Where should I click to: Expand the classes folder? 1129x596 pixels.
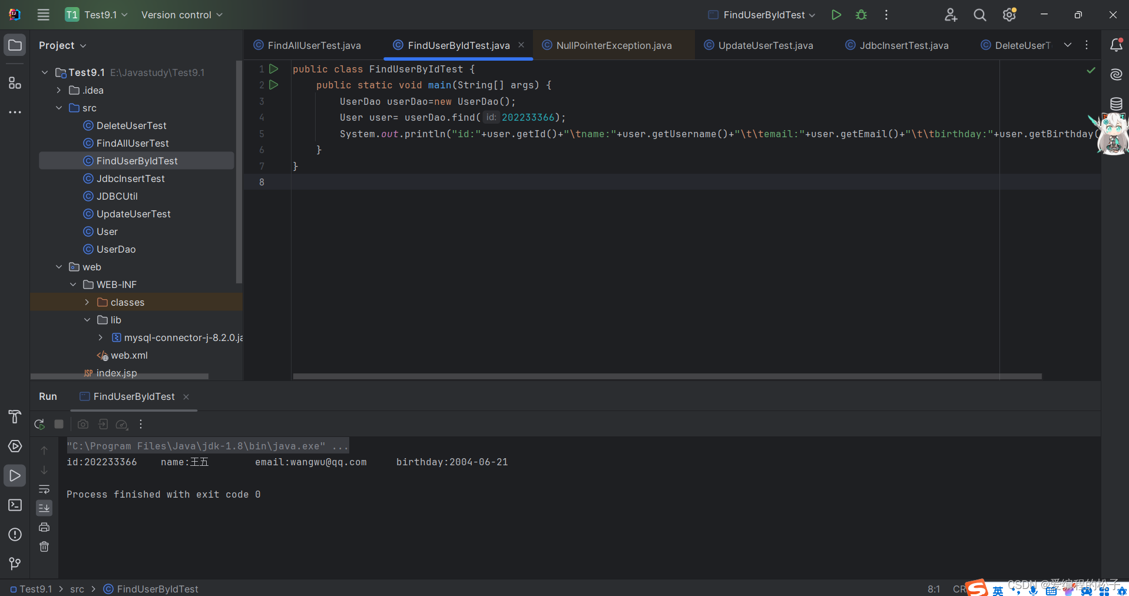click(x=87, y=302)
